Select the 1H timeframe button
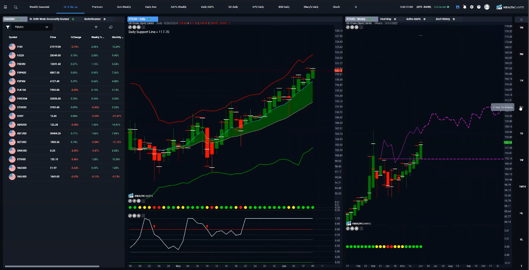The height and width of the screenshot is (270, 529). (x=521, y=80)
